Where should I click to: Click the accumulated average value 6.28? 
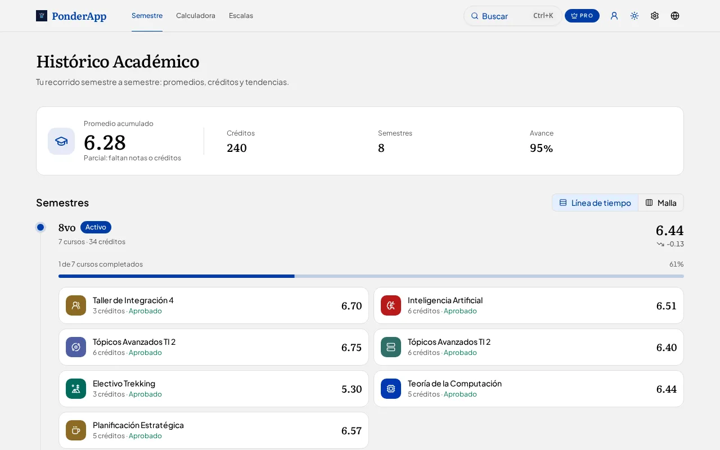pyautogui.click(x=105, y=142)
